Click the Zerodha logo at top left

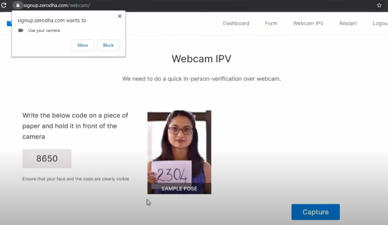9,23
